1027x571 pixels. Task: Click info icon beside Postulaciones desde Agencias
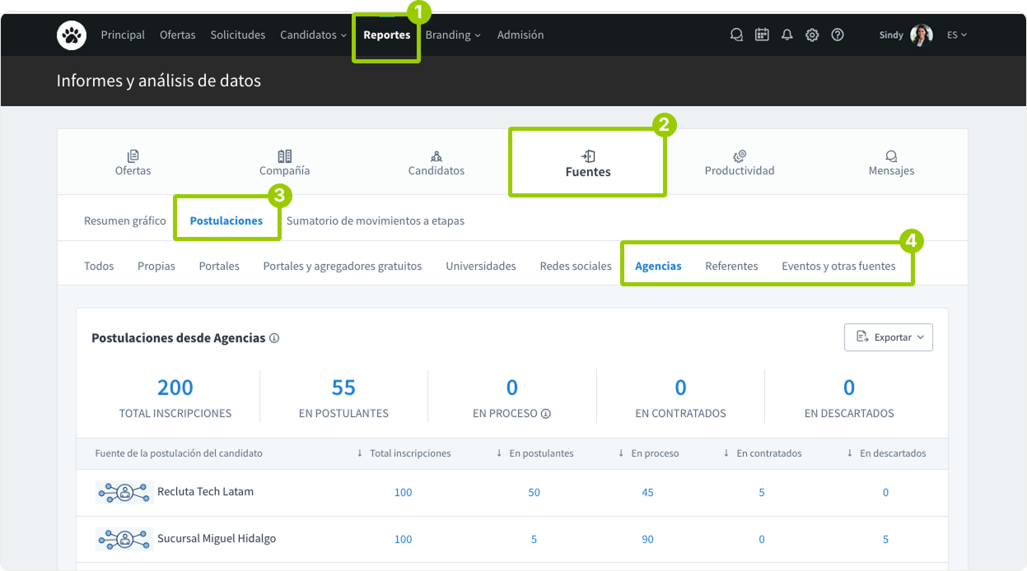pyautogui.click(x=274, y=338)
